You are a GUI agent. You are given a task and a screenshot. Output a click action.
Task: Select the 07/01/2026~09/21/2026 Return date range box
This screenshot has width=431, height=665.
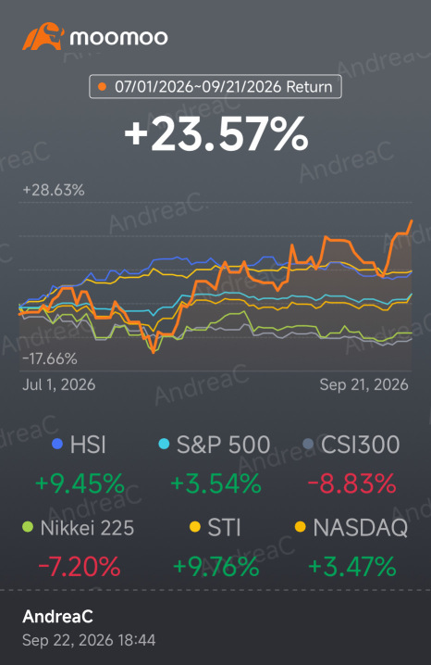point(215,86)
